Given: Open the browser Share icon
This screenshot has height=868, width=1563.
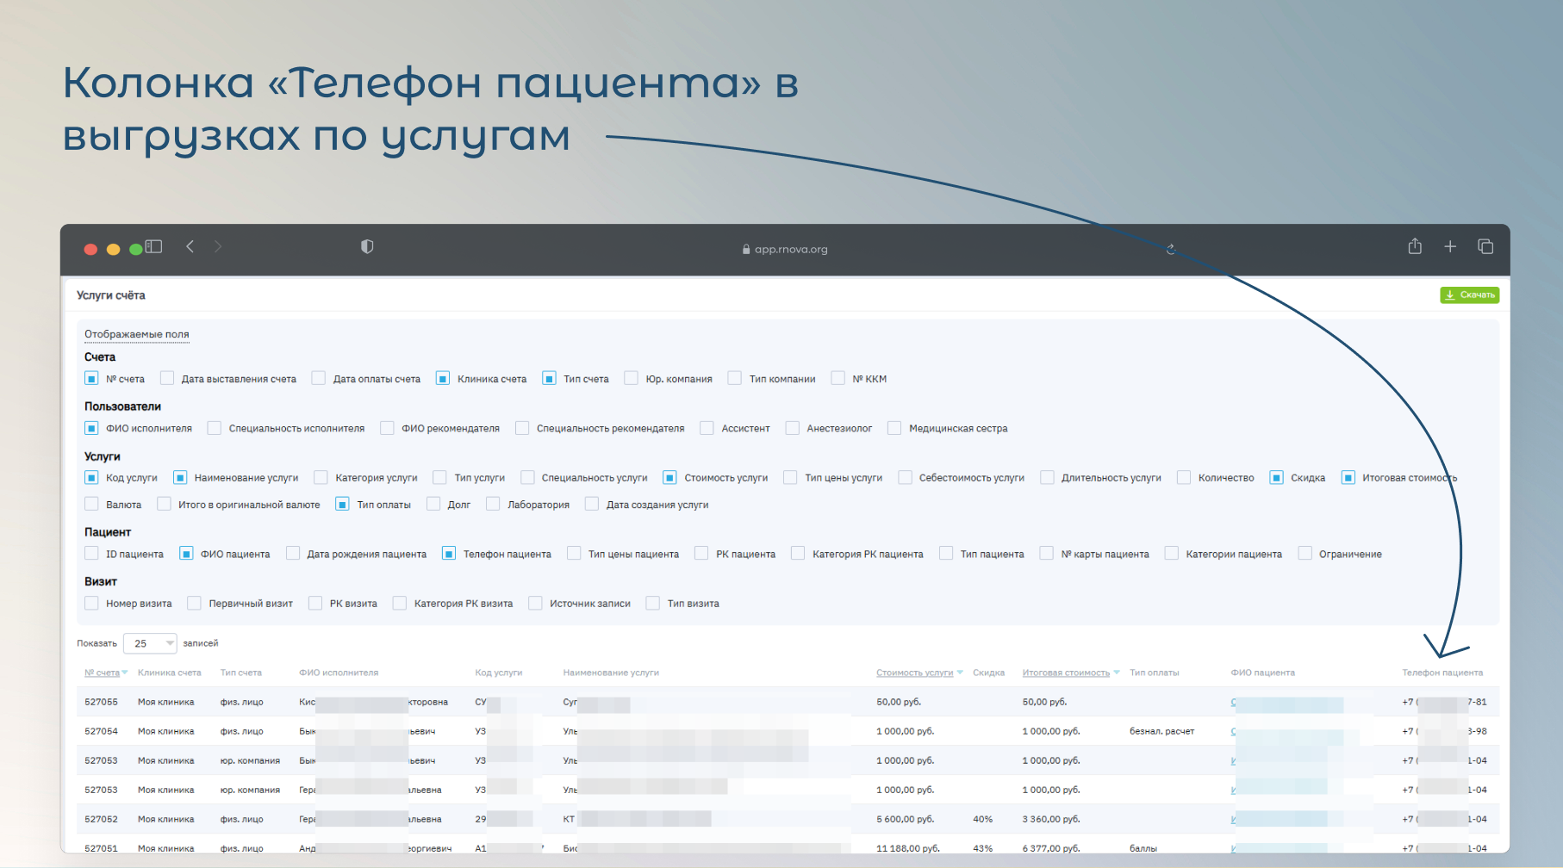Looking at the screenshot, I should [1415, 247].
